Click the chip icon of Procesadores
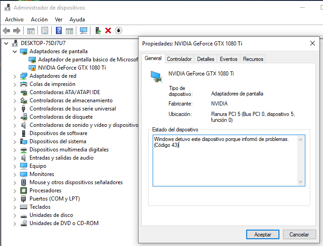This screenshot has height=246, width=323. [24, 191]
